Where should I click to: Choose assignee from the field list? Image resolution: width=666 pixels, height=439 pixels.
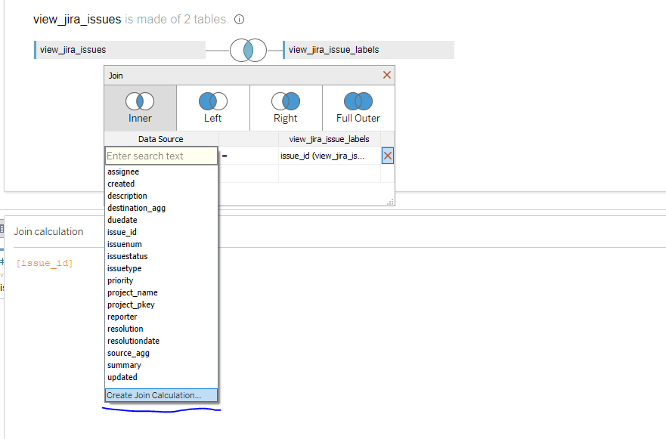click(x=161, y=172)
